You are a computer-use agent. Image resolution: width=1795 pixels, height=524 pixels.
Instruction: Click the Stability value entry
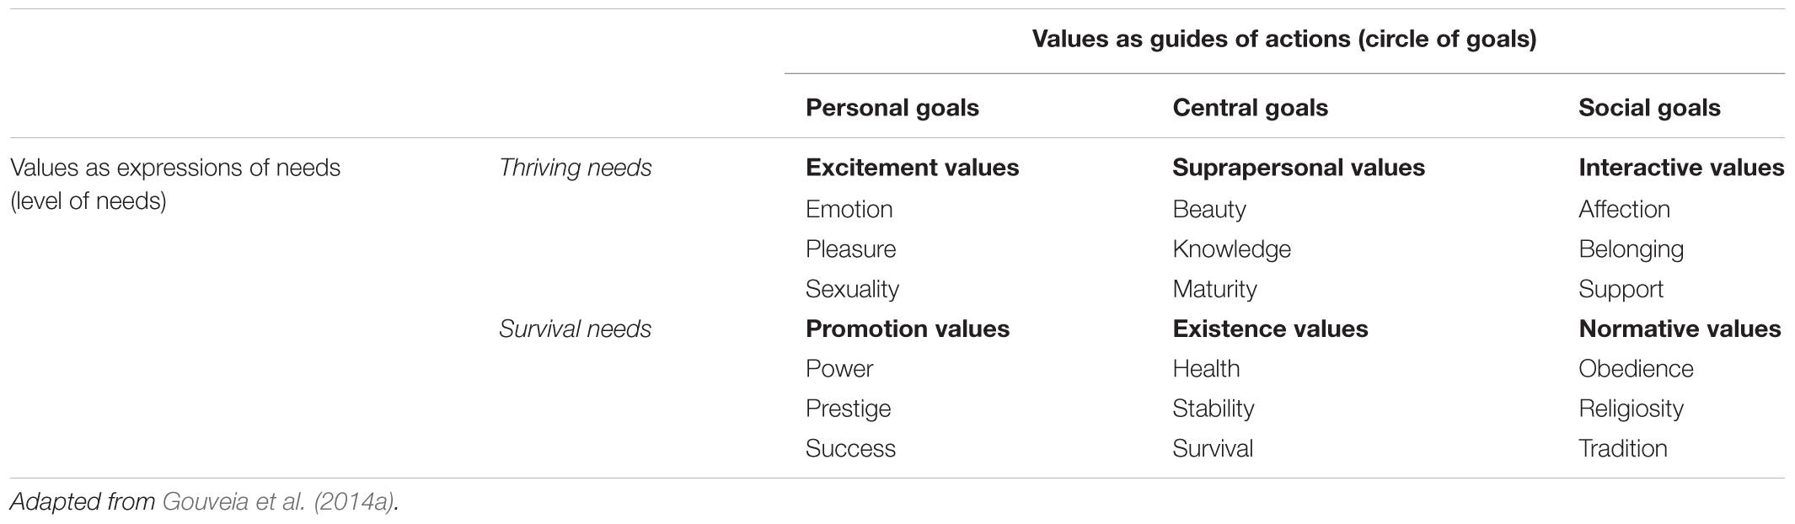tap(1213, 409)
